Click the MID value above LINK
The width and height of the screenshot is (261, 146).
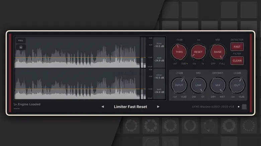[x=198, y=73]
